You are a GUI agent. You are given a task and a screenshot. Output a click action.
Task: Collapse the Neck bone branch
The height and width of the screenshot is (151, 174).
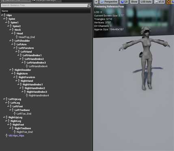click(x=10, y=30)
